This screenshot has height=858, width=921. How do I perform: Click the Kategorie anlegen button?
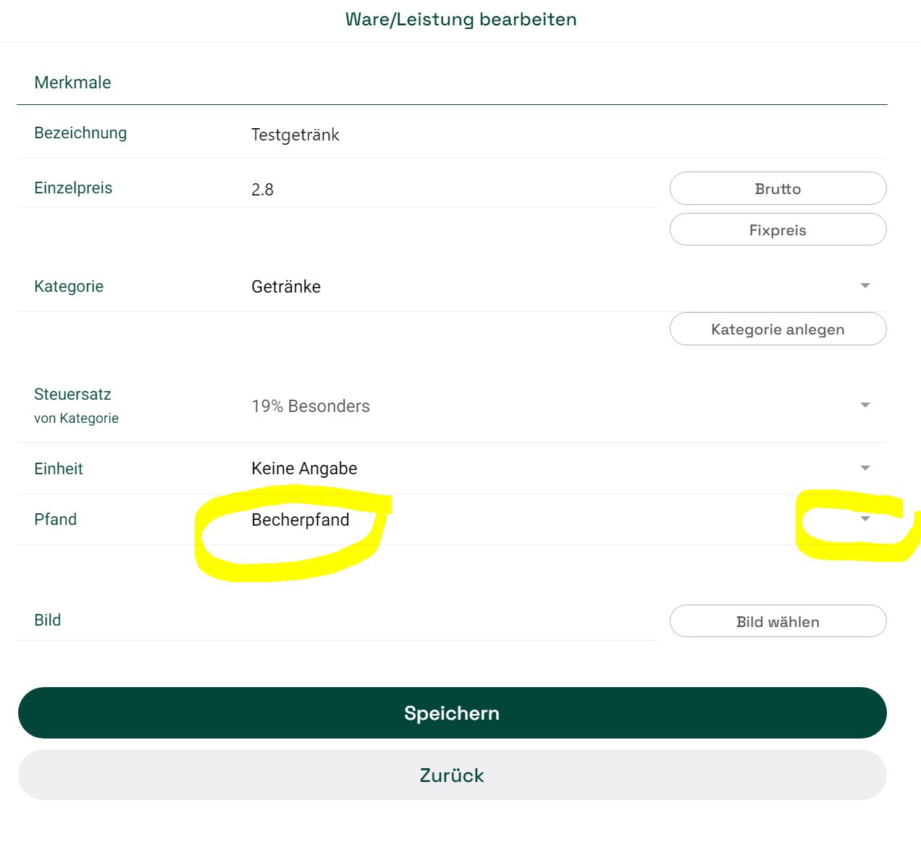tap(778, 329)
